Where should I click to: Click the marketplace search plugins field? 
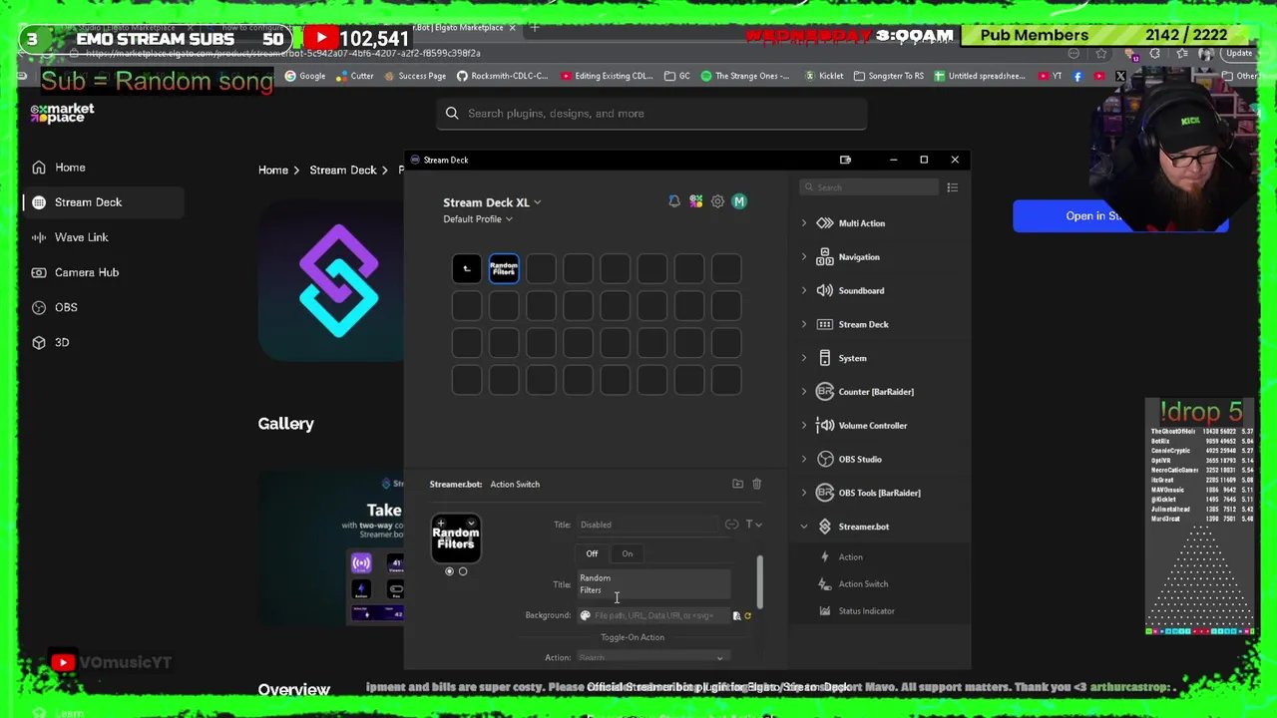(x=650, y=114)
